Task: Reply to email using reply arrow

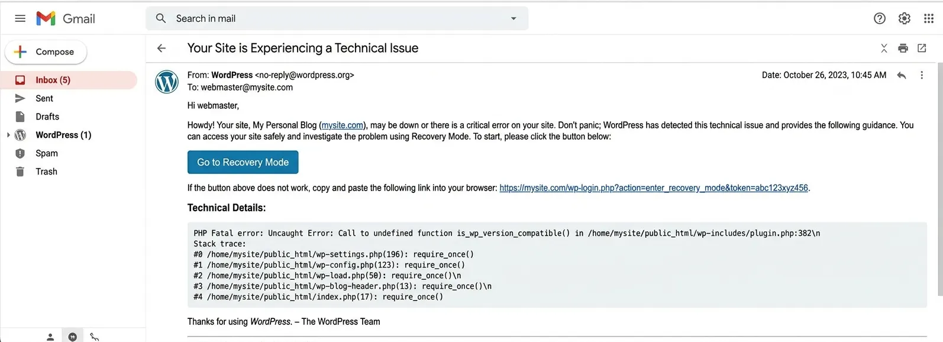Action: point(902,75)
